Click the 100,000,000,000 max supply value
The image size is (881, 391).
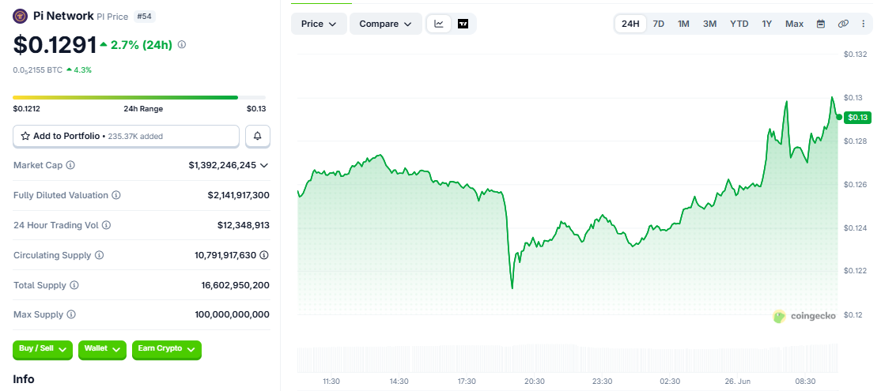click(x=232, y=314)
